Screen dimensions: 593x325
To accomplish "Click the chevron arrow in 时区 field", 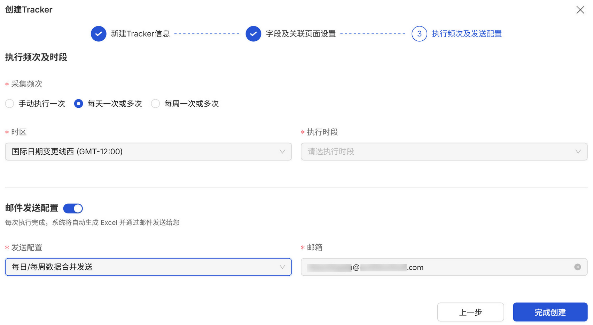I will coord(282,152).
